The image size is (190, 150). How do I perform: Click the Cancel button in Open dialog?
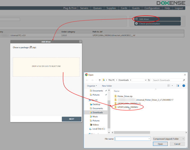coord(177,144)
